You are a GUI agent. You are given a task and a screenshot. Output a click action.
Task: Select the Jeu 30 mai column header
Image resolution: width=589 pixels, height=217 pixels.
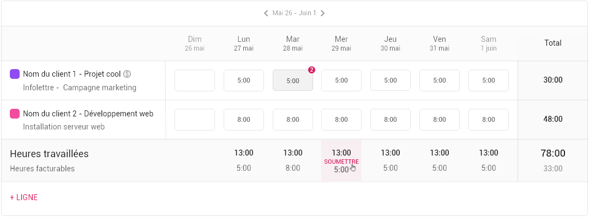click(390, 44)
